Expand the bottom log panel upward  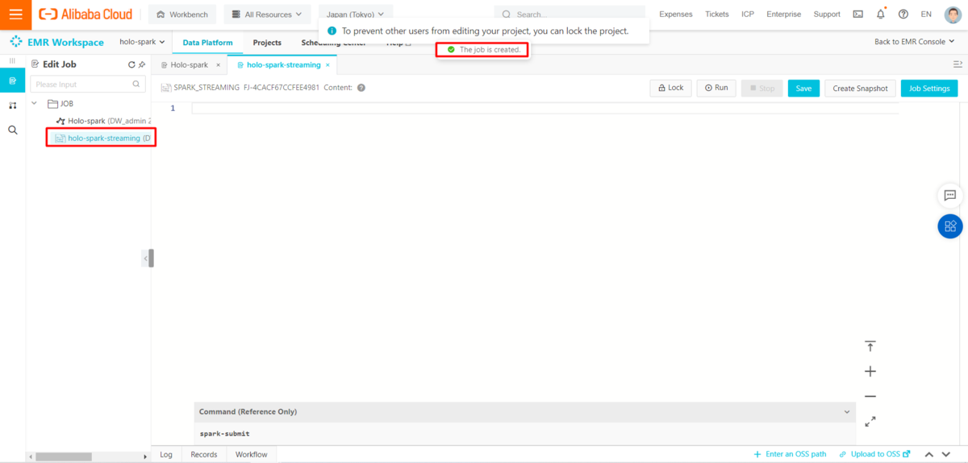[x=929, y=455]
